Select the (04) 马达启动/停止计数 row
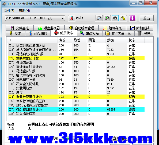 pos(76,54)
